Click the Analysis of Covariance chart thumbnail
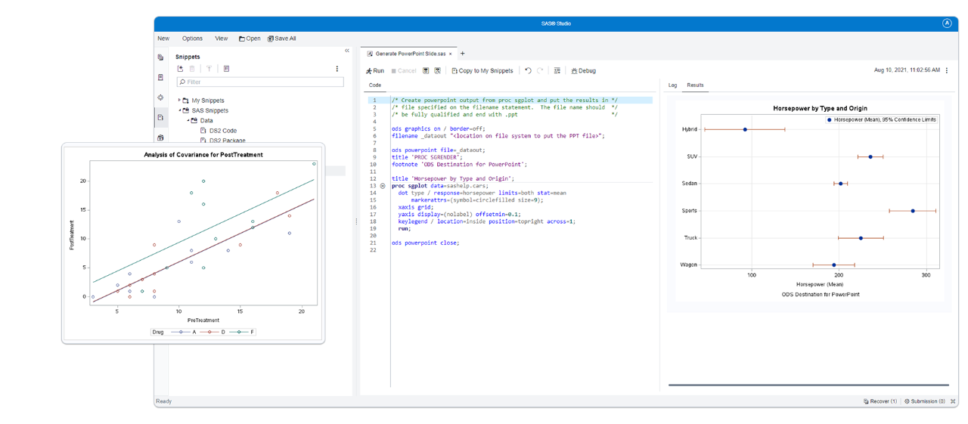Image resolution: width=968 pixels, height=424 pixels. [194, 243]
